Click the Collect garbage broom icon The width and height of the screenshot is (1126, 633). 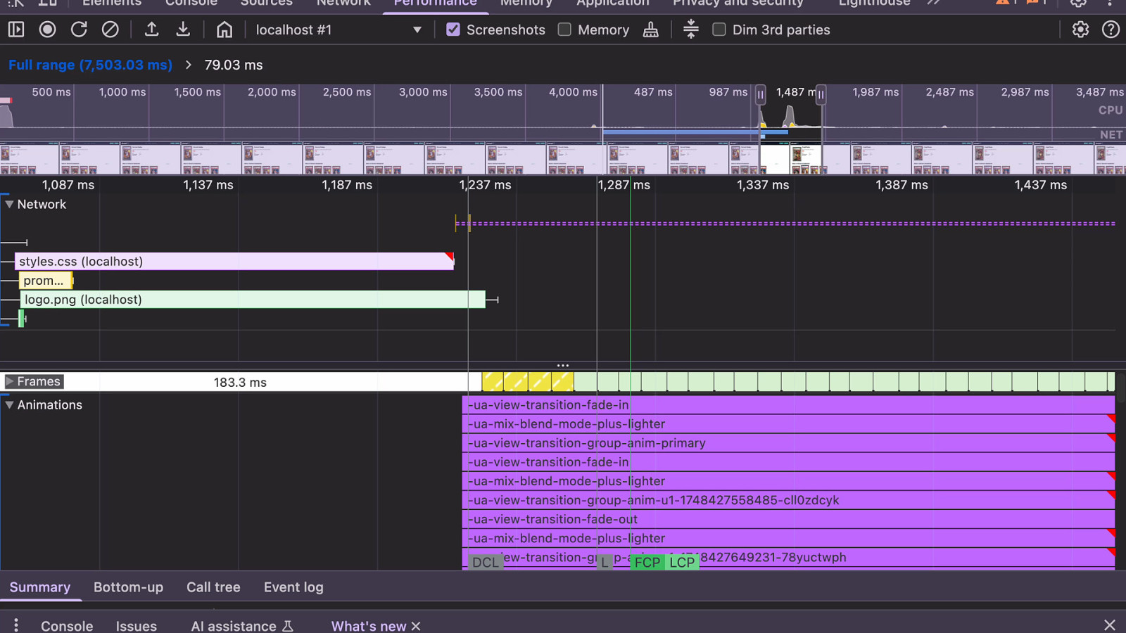click(x=650, y=30)
